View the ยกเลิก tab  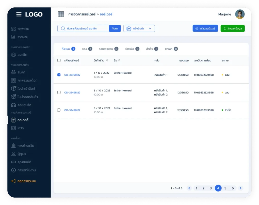[171, 49]
